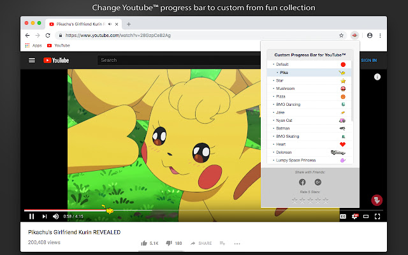Select the Default progress bar option

click(x=309, y=64)
